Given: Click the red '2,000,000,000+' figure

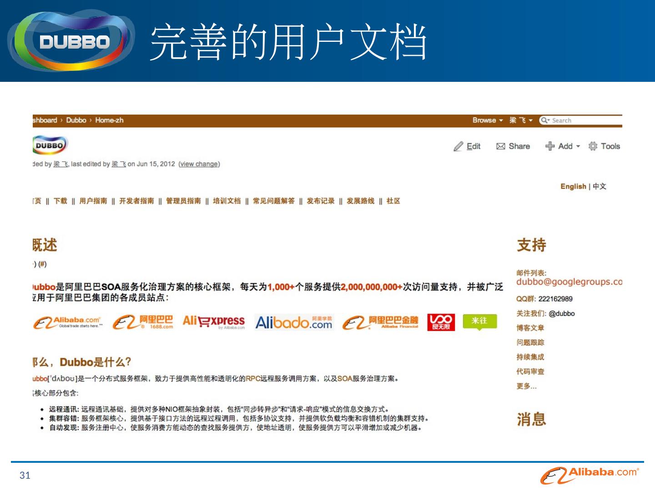Looking at the screenshot, I should [372, 287].
